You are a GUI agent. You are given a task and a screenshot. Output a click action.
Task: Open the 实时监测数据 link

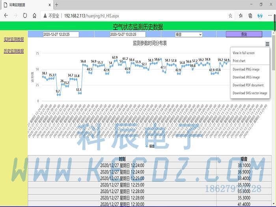(x=14, y=39)
